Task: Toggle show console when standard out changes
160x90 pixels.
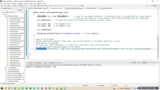Action: coord(143,63)
